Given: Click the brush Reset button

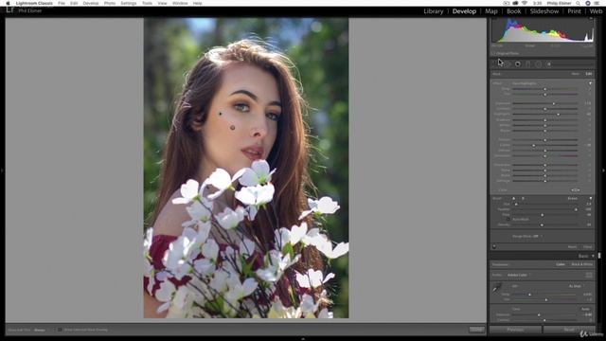Looking at the screenshot, I should click(572, 246).
